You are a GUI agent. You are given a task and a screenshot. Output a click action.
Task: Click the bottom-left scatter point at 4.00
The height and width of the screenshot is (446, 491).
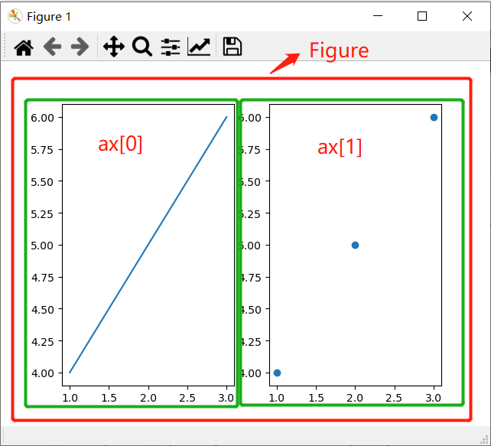tap(277, 373)
